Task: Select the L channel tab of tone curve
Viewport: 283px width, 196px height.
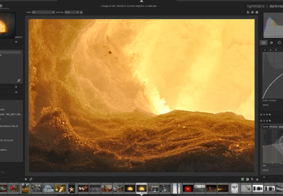Action: pos(265,49)
